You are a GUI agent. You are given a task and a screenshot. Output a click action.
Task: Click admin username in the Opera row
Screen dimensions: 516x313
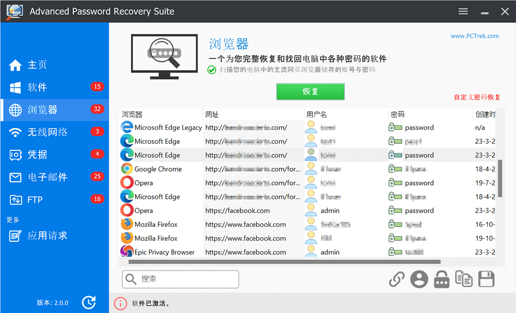pyautogui.click(x=330, y=210)
